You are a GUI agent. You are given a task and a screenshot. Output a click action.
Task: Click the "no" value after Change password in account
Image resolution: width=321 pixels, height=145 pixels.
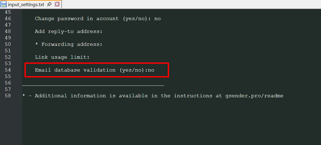point(158,18)
